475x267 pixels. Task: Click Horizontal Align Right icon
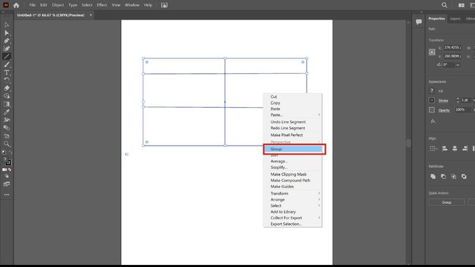pyautogui.click(x=465, y=148)
